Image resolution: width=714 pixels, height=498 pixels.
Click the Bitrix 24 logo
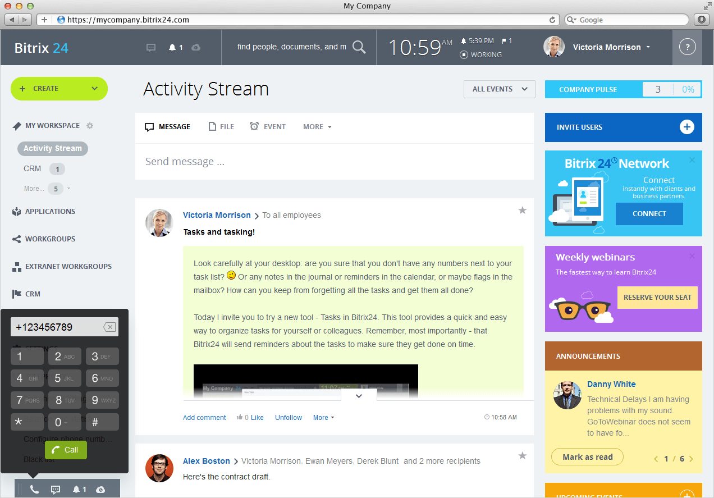pos(42,48)
